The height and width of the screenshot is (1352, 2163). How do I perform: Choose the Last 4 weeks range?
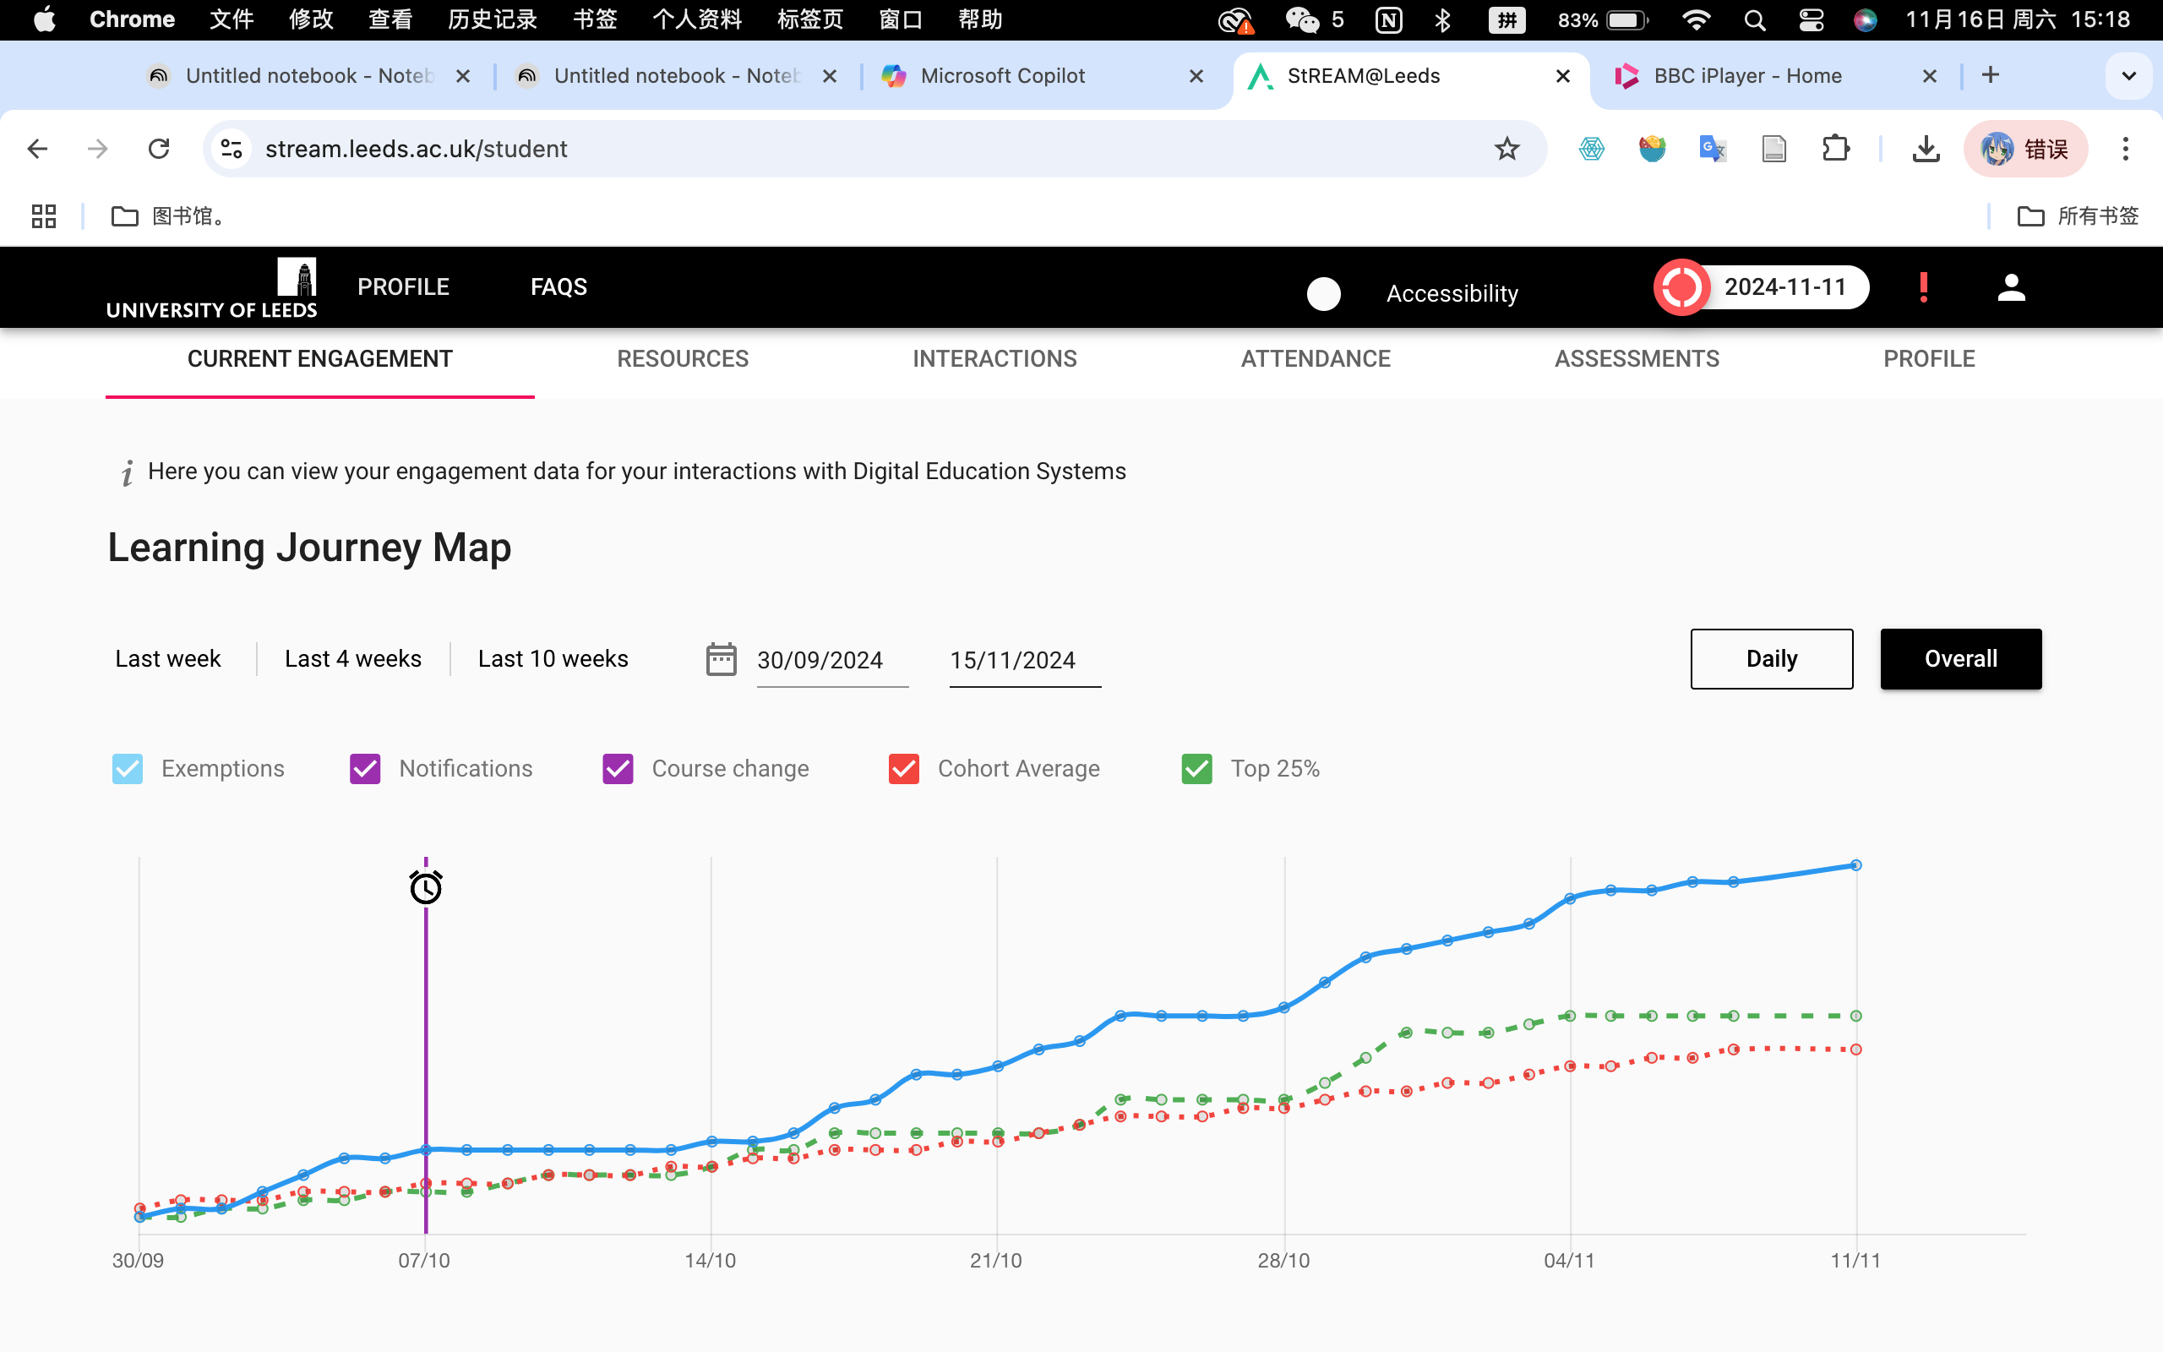click(x=353, y=659)
